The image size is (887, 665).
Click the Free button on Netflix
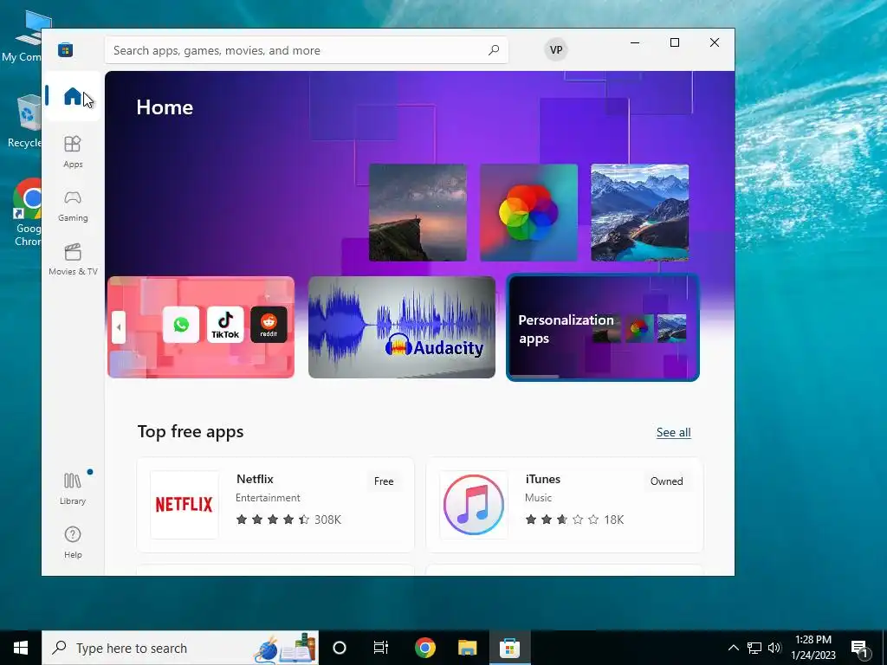[x=384, y=481]
